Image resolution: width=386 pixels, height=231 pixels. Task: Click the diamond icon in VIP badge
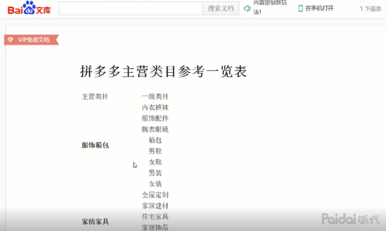[11, 40]
